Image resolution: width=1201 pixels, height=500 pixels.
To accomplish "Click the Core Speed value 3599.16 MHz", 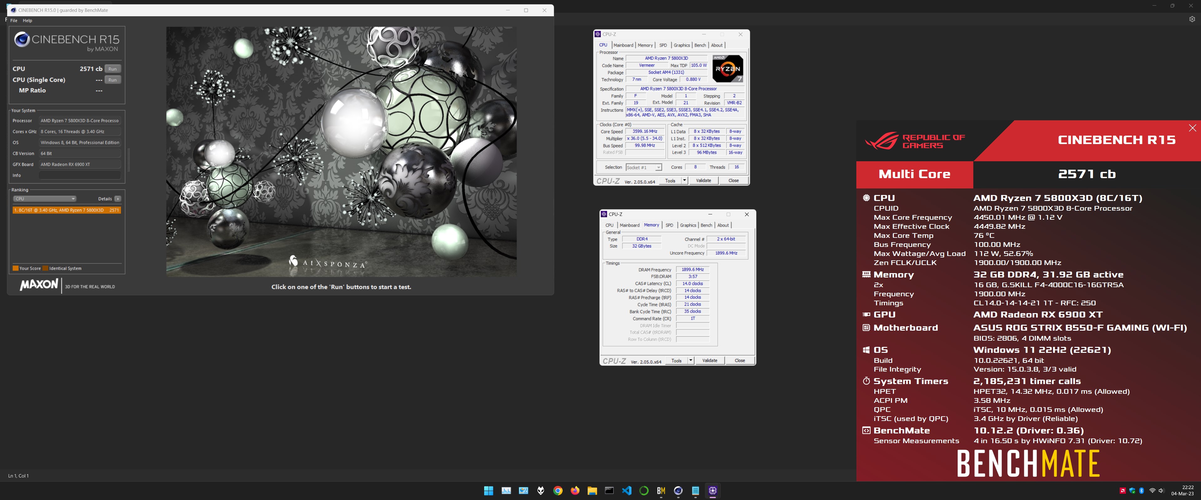I will pyautogui.click(x=645, y=132).
